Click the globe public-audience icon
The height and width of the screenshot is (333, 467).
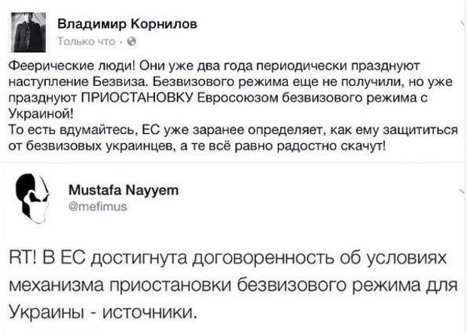(131, 41)
